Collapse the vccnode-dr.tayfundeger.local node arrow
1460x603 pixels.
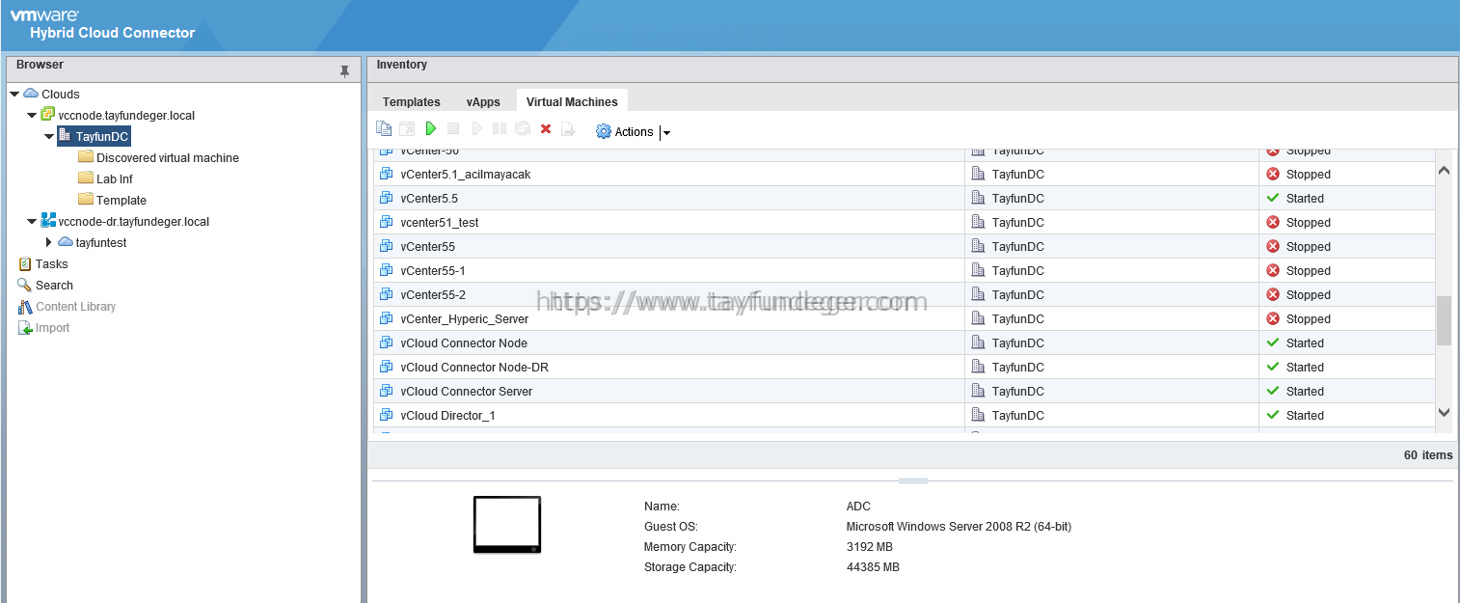coord(32,222)
